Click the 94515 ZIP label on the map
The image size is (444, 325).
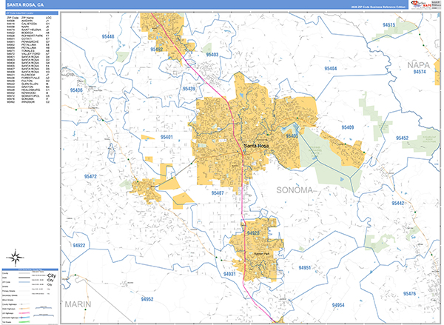coord(388,25)
